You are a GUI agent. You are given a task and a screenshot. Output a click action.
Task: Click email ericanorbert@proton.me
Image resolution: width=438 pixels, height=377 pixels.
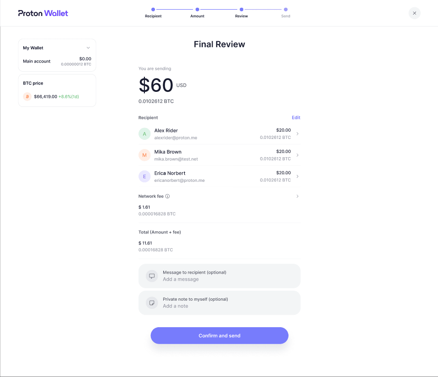[x=179, y=181]
